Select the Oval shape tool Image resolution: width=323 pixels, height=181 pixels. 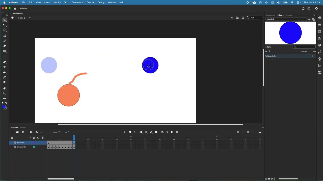click(5, 51)
